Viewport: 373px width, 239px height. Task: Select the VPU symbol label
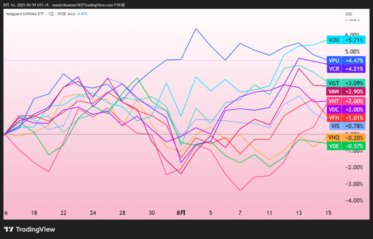coord(334,60)
